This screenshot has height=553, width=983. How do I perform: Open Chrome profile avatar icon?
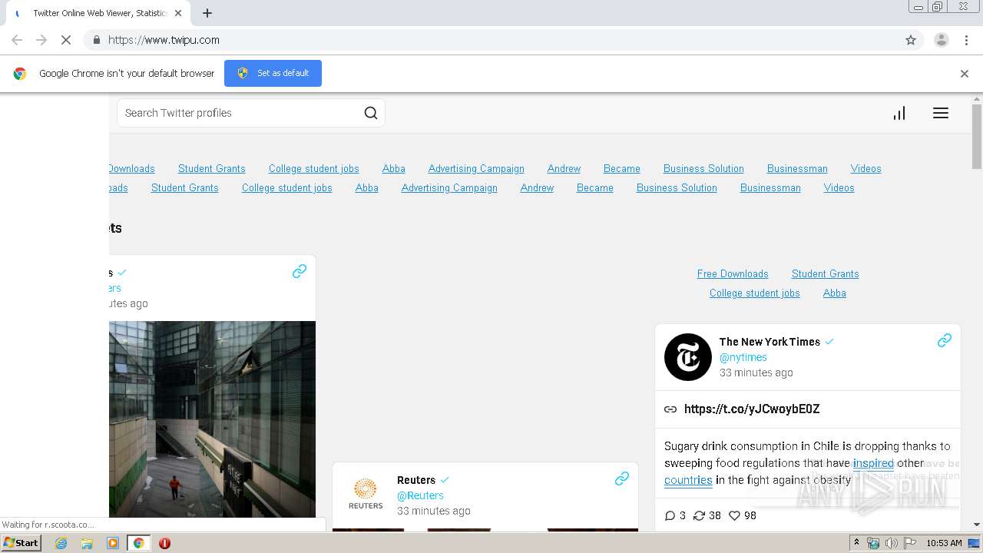[942, 40]
